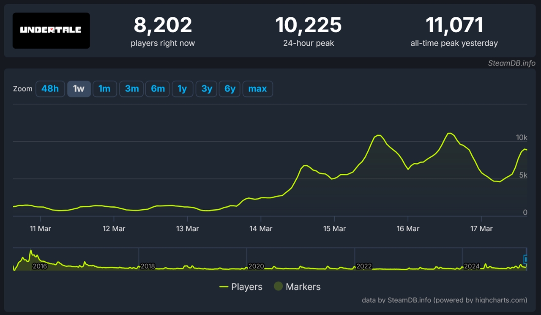This screenshot has width=541, height=315.
Task: Set chart zoom to 3m
Action: 132,89
